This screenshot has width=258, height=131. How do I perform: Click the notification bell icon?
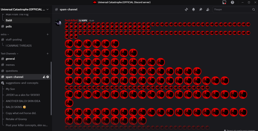tap(193, 9)
